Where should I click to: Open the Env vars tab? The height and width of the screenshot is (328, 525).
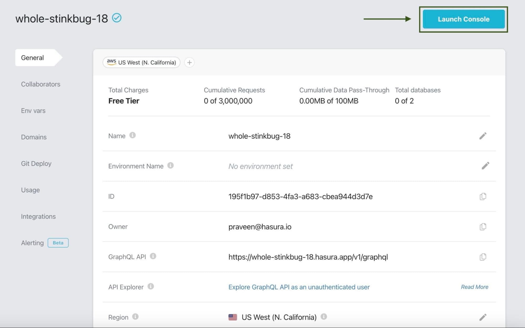pyautogui.click(x=33, y=111)
